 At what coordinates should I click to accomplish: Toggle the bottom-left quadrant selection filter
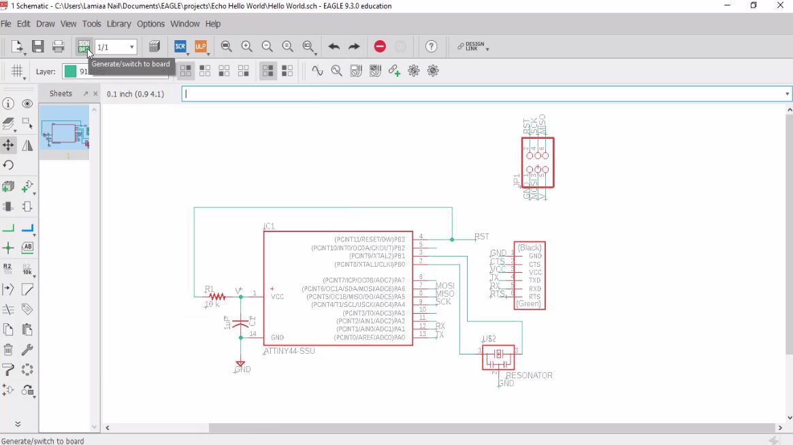pos(224,71)
